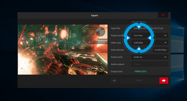Screen dimensions: 187x101
Task: Click the Export dialog title
Action: [x=95, y=15]
